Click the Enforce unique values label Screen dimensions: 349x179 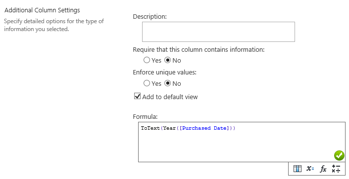click(x=165, y=72)
